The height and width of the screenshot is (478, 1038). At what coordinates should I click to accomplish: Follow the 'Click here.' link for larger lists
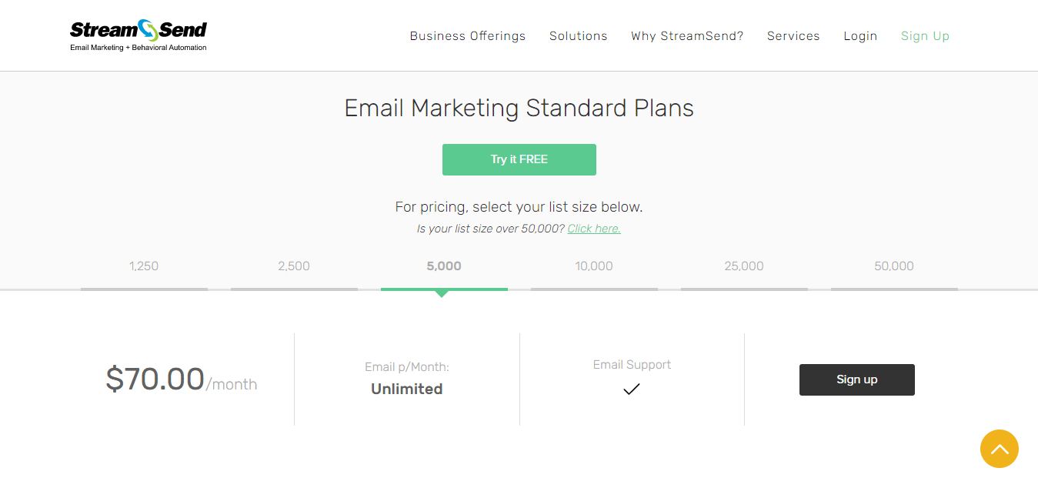[x=594, y=229]
